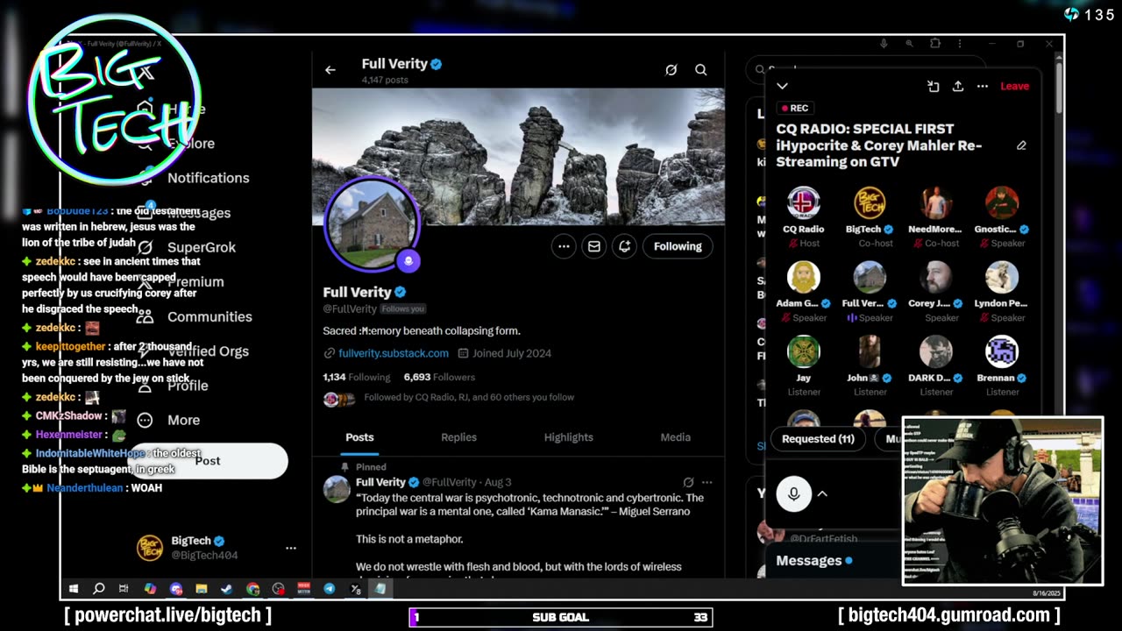Toggle post notifications bell for Full Verity
The width and height of the screenshot is (1122, 631).
625,246
